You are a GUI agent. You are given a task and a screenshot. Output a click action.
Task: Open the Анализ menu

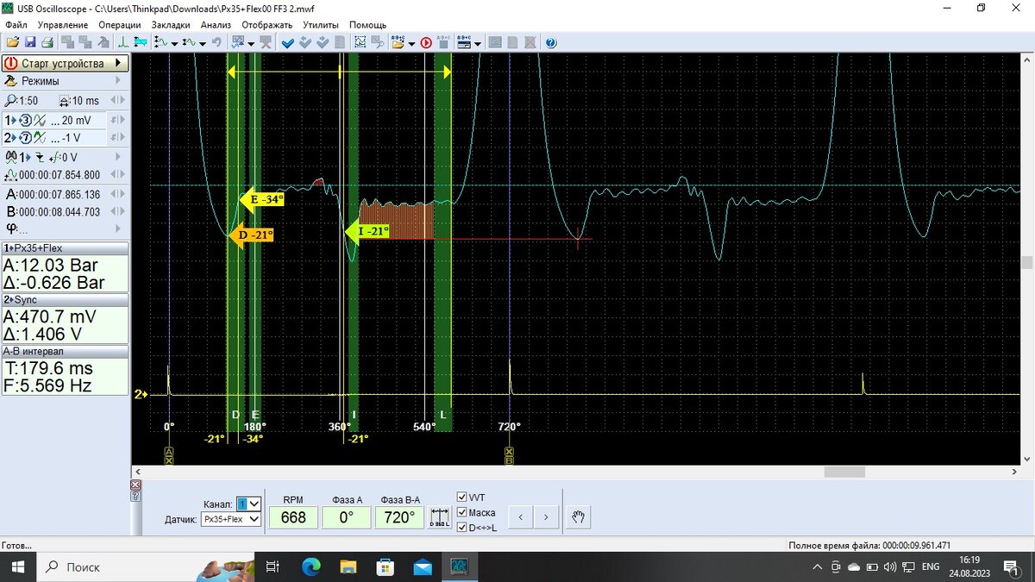(216, 25)
